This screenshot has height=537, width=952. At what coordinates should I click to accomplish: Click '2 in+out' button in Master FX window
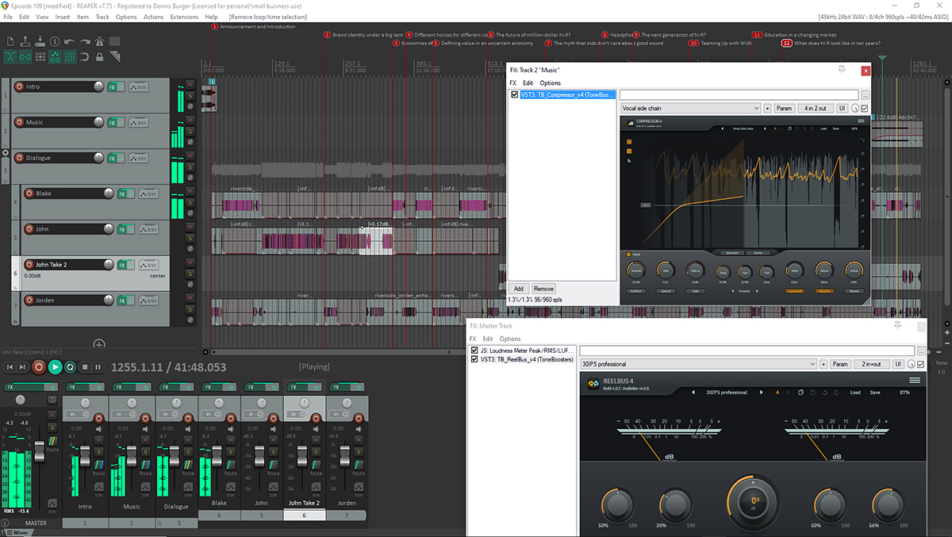[x=871, y=364]
